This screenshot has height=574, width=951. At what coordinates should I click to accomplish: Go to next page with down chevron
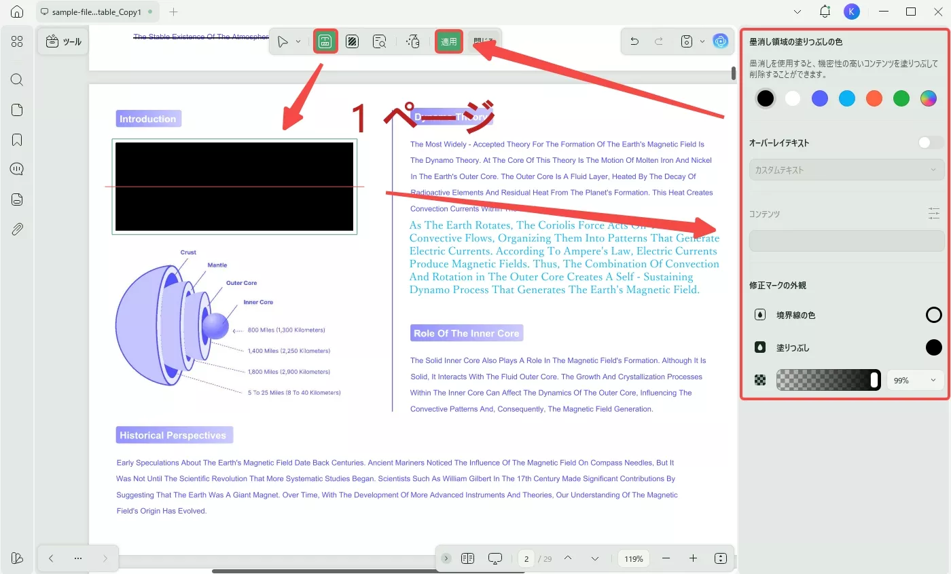coord(595,558)
